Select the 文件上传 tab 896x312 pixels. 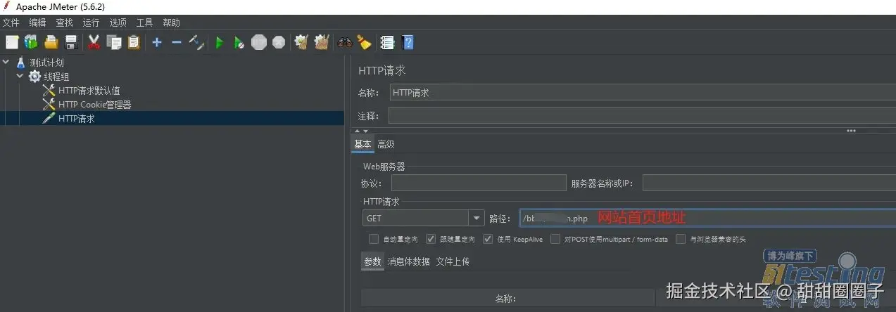(x=453, y=261)
